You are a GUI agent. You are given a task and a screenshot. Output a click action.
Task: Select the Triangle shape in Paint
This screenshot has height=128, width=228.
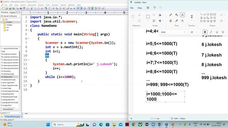(x=204, y=18)
